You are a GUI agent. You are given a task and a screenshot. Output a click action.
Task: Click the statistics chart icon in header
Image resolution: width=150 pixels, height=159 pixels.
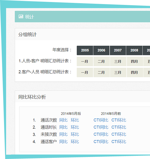(x=21, y=16)
